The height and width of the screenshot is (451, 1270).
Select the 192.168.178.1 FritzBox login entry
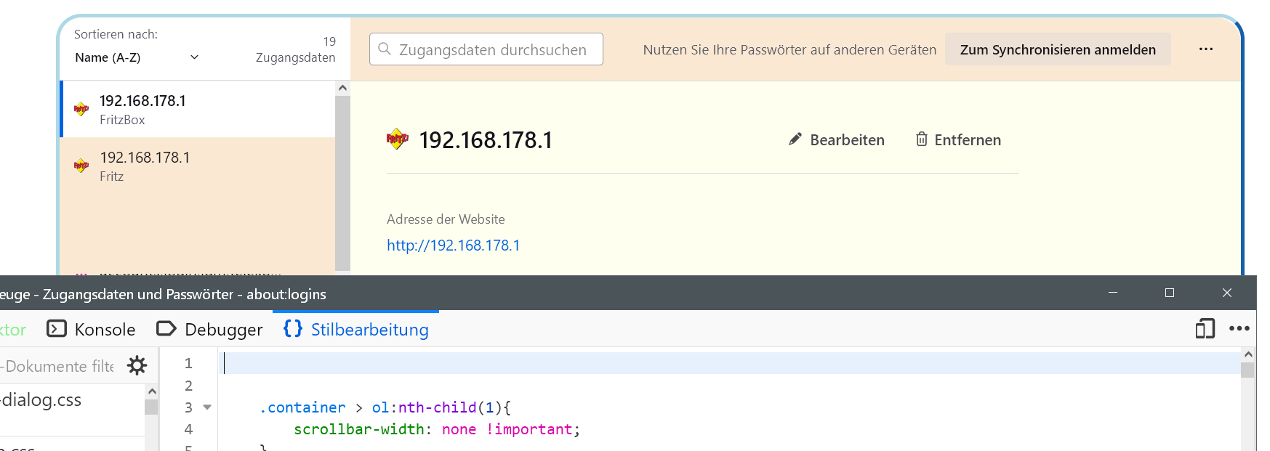196,110
